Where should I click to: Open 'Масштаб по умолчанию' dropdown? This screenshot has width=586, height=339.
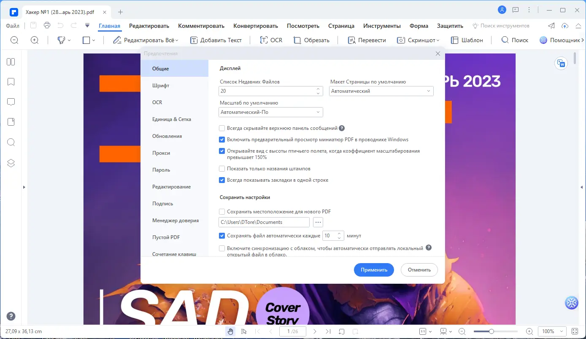(271, 112)
